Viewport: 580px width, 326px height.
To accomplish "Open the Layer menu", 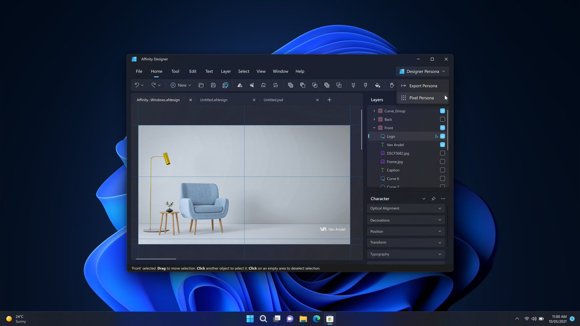I will coord(226,71).
